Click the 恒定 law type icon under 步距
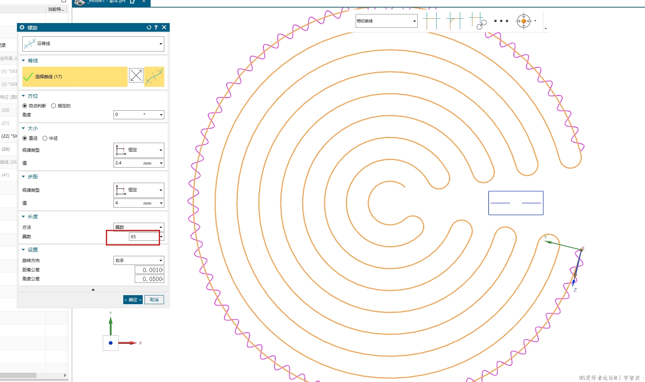The height and width of the screenshot is (382, 645). [121, 190]
